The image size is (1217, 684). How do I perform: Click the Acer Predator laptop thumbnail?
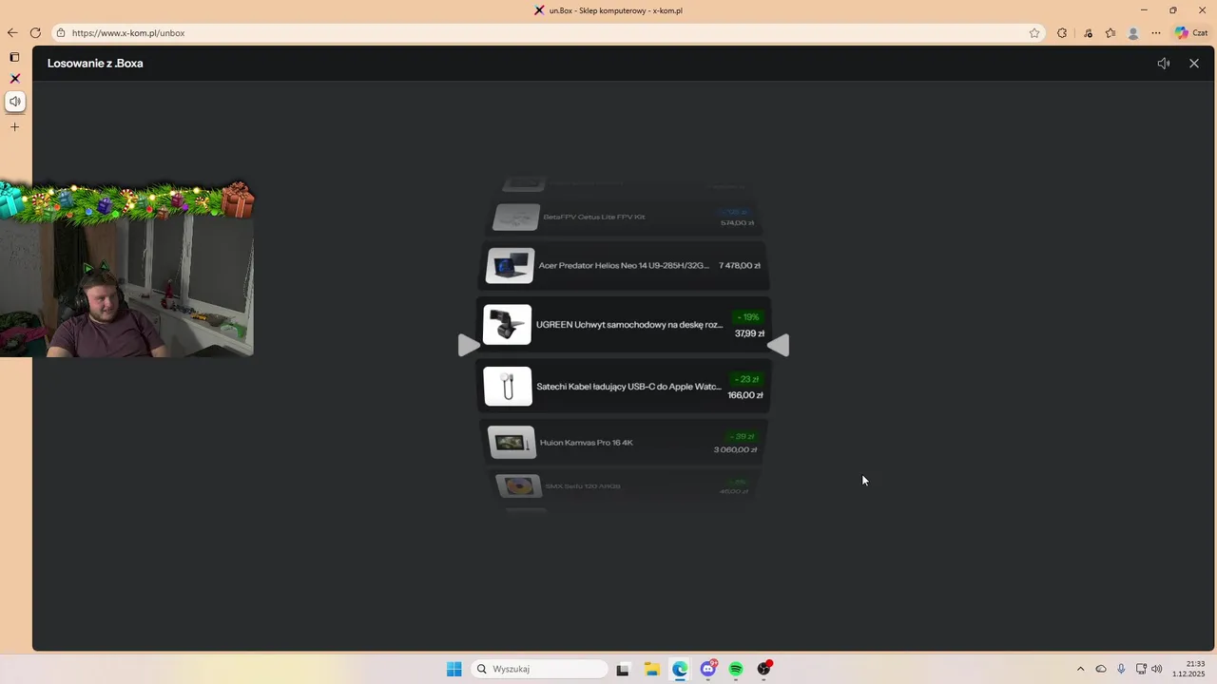(510, 266)
